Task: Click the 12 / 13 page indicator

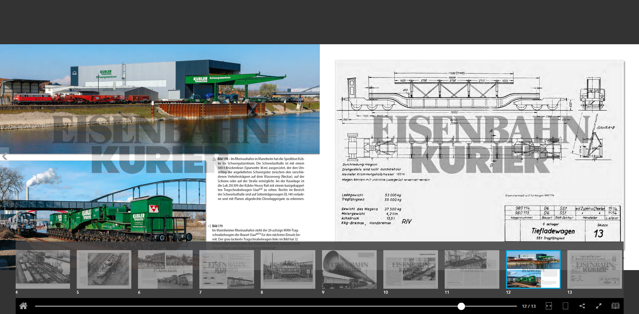Action: coord(529,306)
